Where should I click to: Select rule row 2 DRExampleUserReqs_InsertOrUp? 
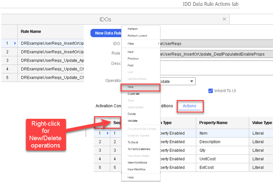[42, 52]
